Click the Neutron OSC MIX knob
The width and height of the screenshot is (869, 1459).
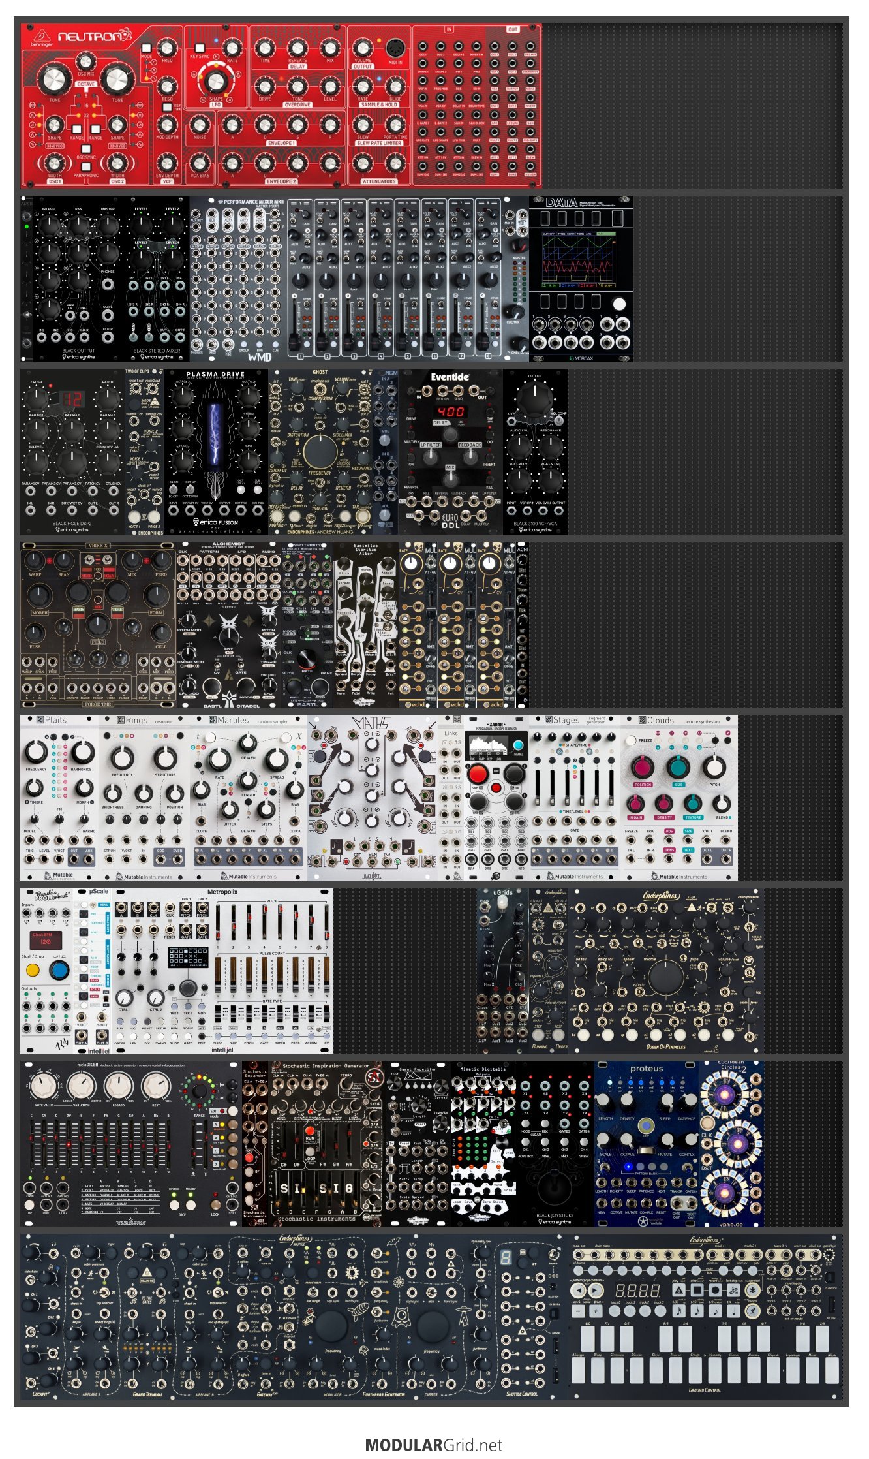pyautogui.click(x=85, y=61)
